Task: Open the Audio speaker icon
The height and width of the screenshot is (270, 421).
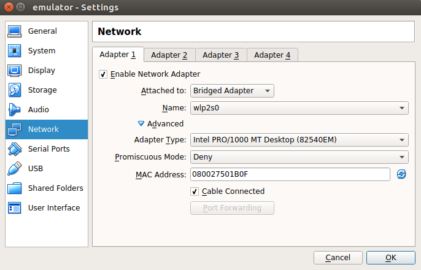Action: pyautogui.click(x=15, y=110)
